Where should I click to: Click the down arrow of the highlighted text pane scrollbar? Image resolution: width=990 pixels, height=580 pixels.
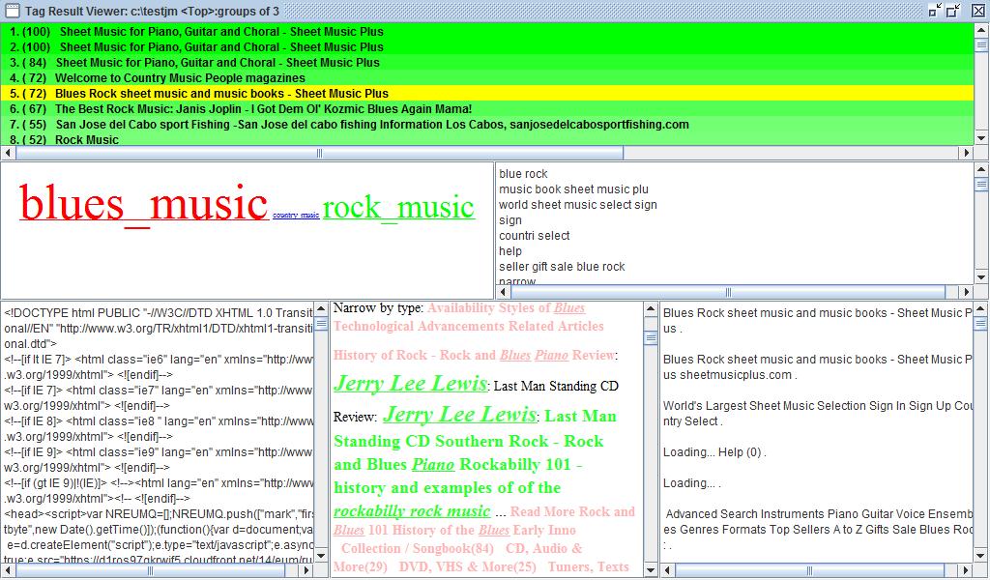pos(651,570)
